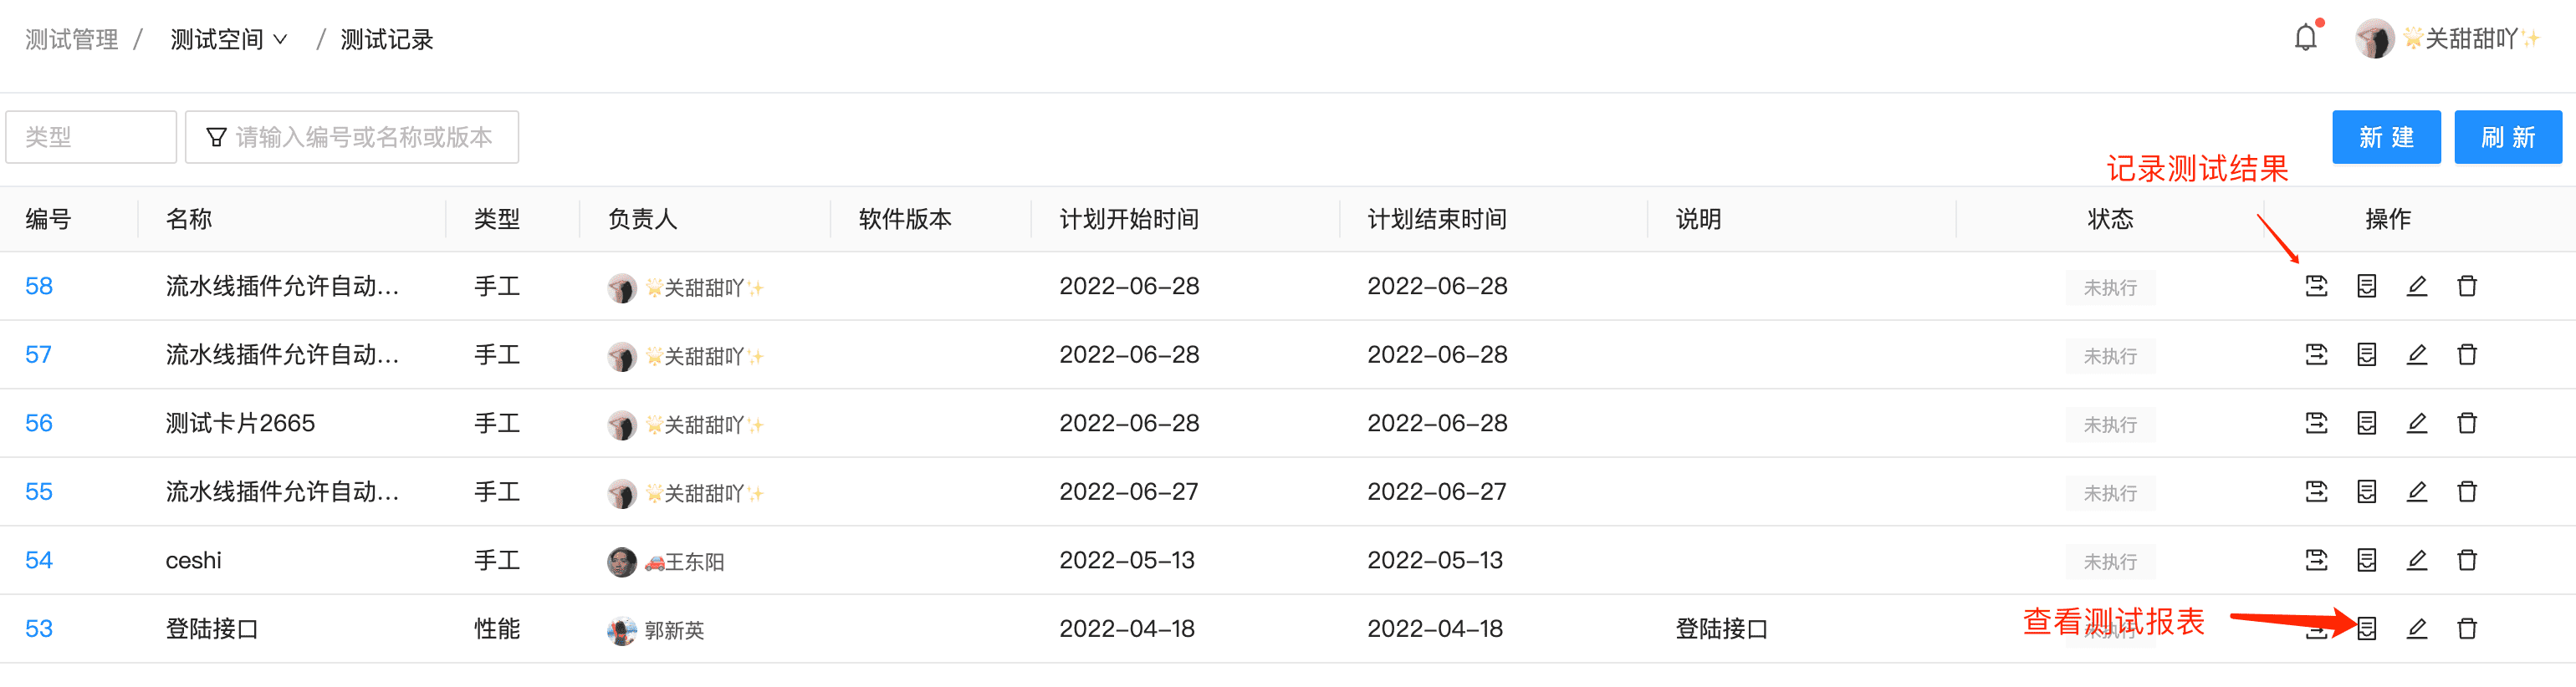Screen dimensions: 2576x687
Task: Click the 测试管理 breadcrumb item
Action: 70,39
